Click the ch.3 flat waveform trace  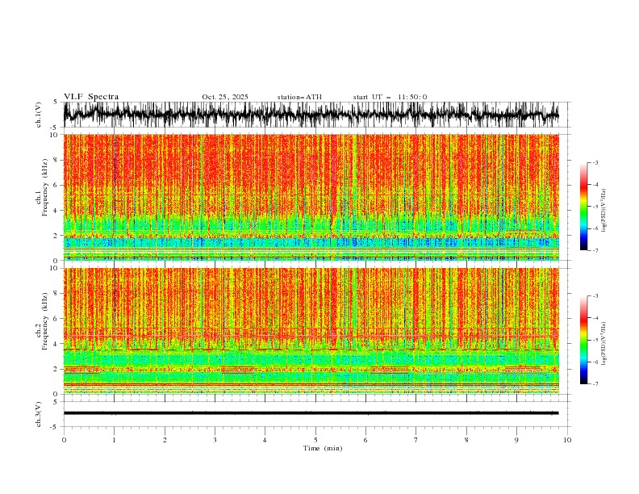coord(311,413)
